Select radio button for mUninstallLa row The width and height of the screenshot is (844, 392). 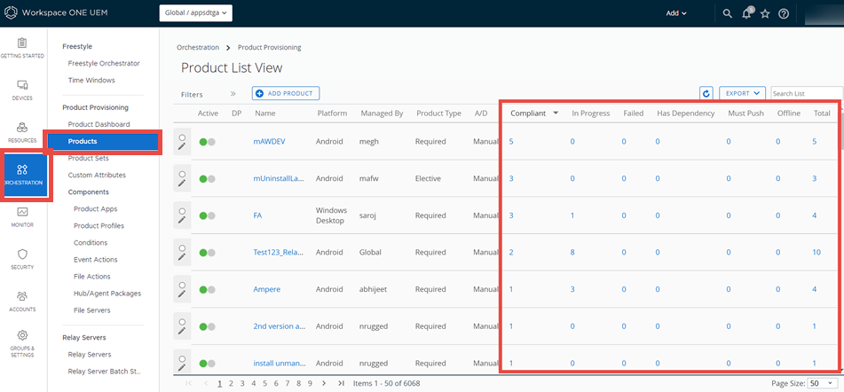coord(182,174)
